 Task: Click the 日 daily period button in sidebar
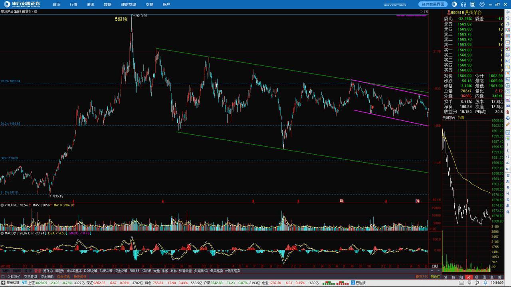(x=508, y=175)
